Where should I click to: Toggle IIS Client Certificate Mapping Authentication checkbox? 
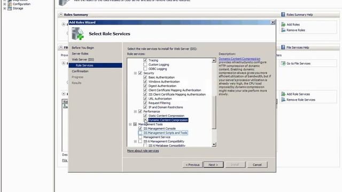point(145,94)
